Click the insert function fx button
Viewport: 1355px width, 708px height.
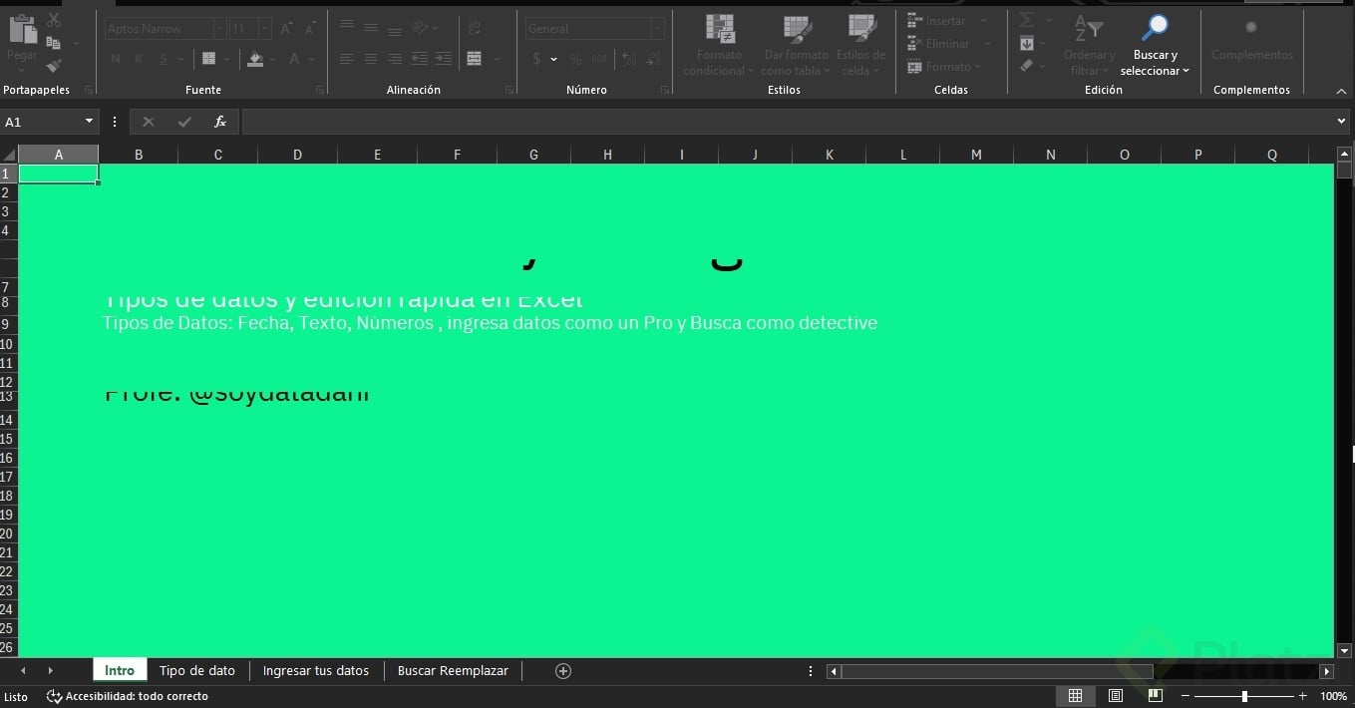coord(220,122)
